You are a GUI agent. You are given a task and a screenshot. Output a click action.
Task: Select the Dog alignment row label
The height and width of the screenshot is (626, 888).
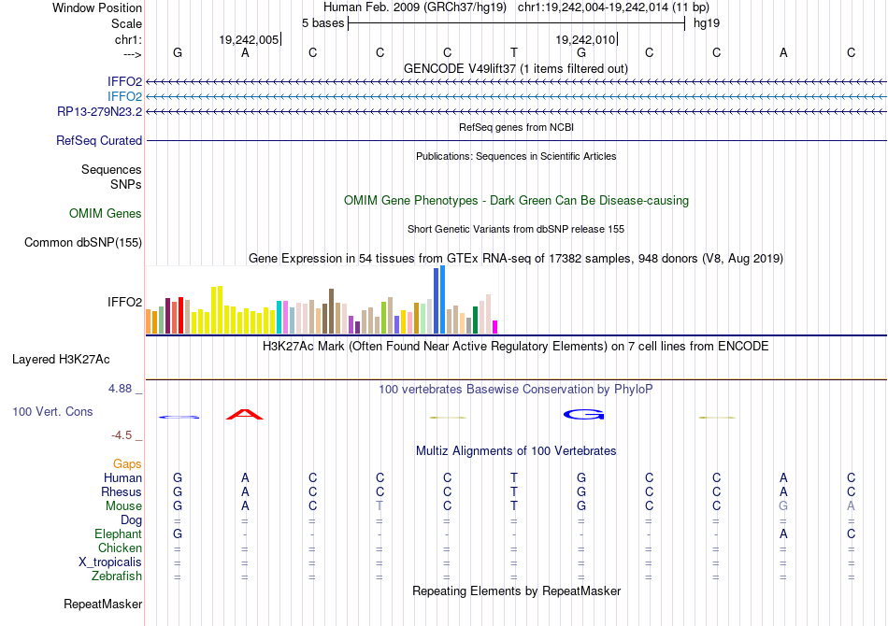tap(131, 519)
